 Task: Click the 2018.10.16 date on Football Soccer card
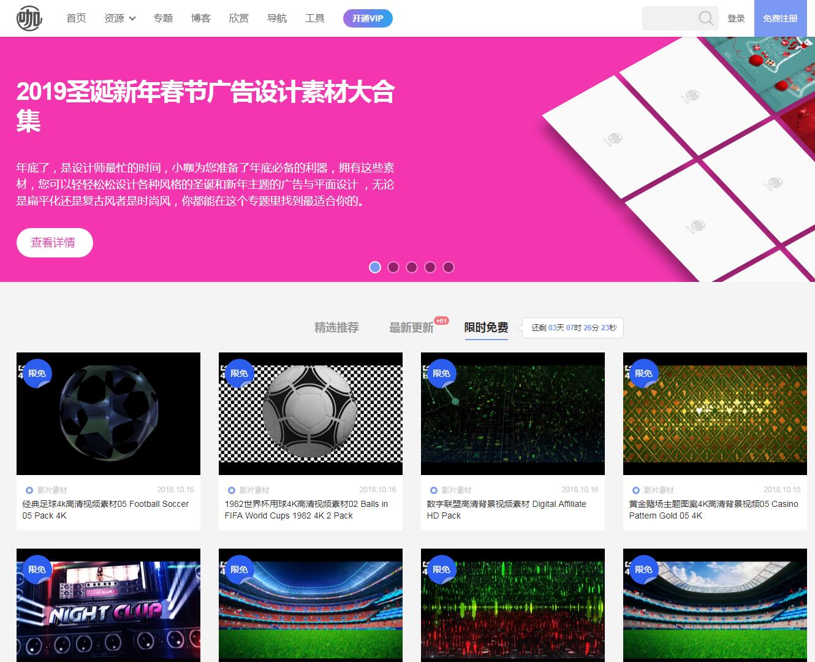[175, 490]
